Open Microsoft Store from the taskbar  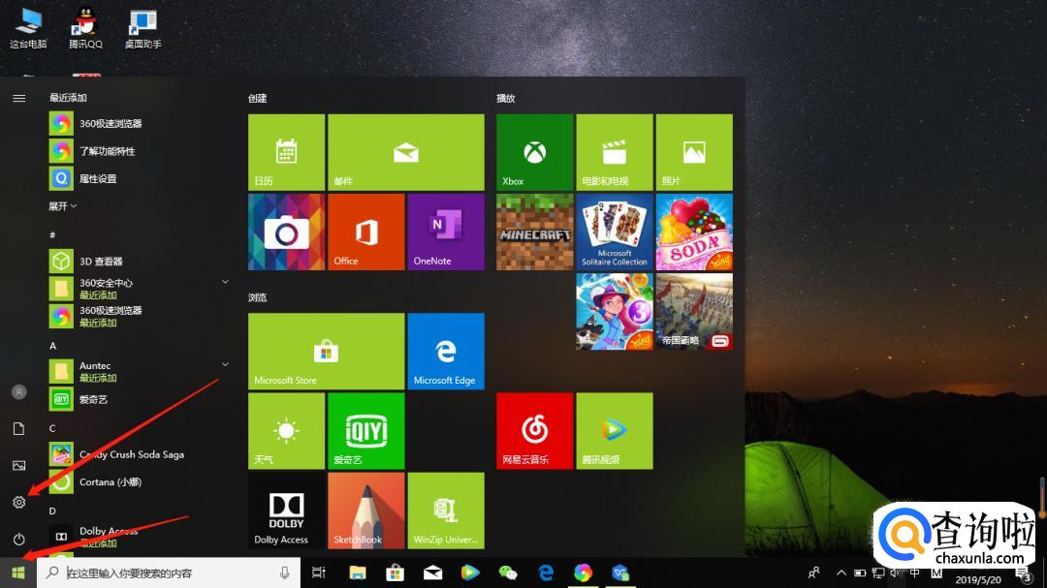[x=396, y=573]
